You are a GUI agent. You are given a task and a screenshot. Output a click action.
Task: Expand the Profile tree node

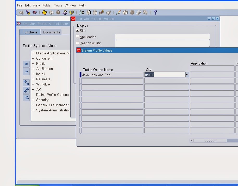click(33, 63)
